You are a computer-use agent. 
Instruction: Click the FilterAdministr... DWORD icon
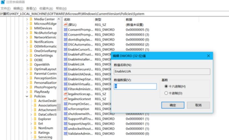(66, 89)
